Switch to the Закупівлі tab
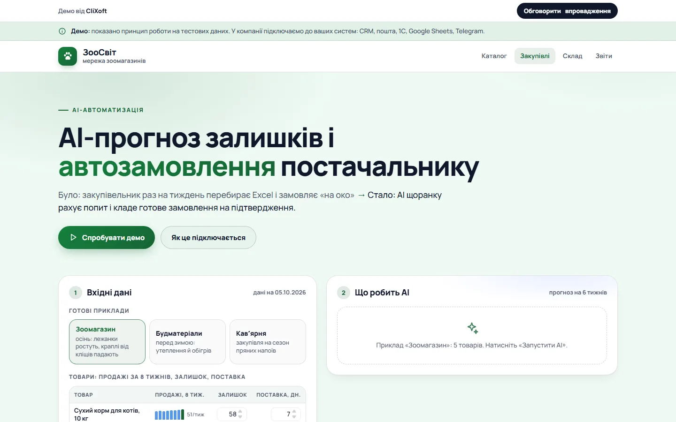The width and height of the screenshot is (676, 422). pyautogui.click(x=535, y=56)
